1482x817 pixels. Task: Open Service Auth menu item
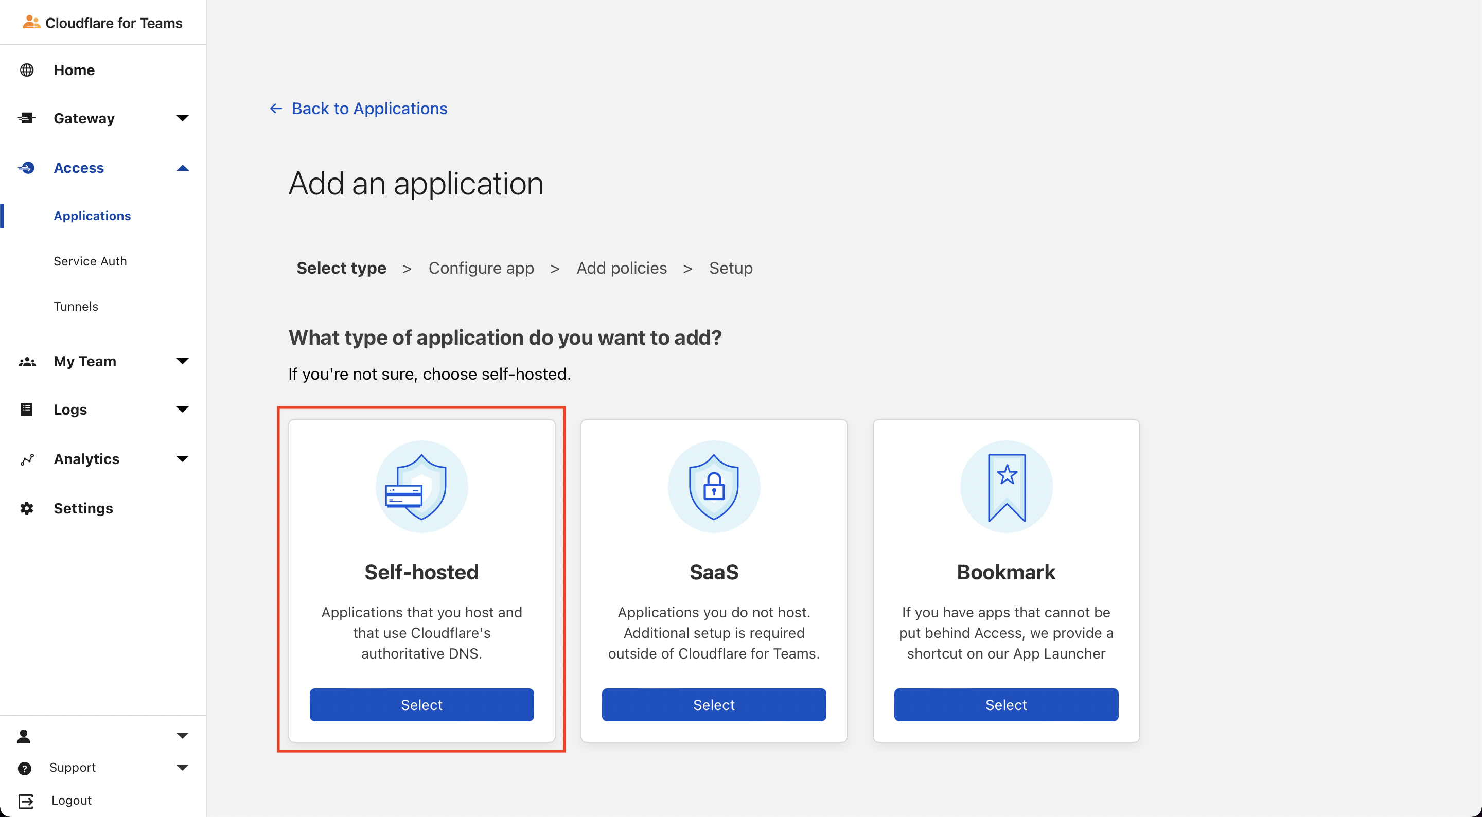(x=91, y=261)
